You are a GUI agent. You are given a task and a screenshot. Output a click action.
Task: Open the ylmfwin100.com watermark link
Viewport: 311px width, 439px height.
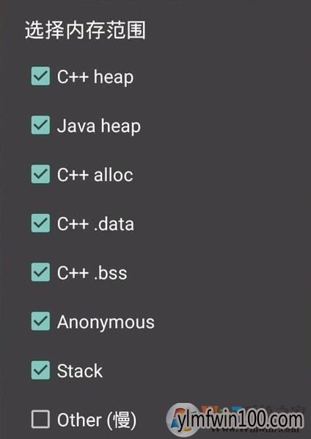coord(240,421)
